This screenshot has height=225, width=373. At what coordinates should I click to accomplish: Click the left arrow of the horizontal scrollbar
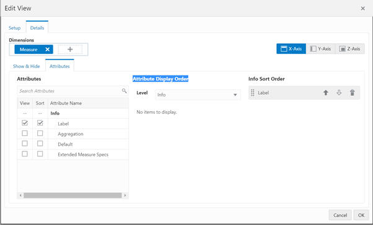point(20,195)
